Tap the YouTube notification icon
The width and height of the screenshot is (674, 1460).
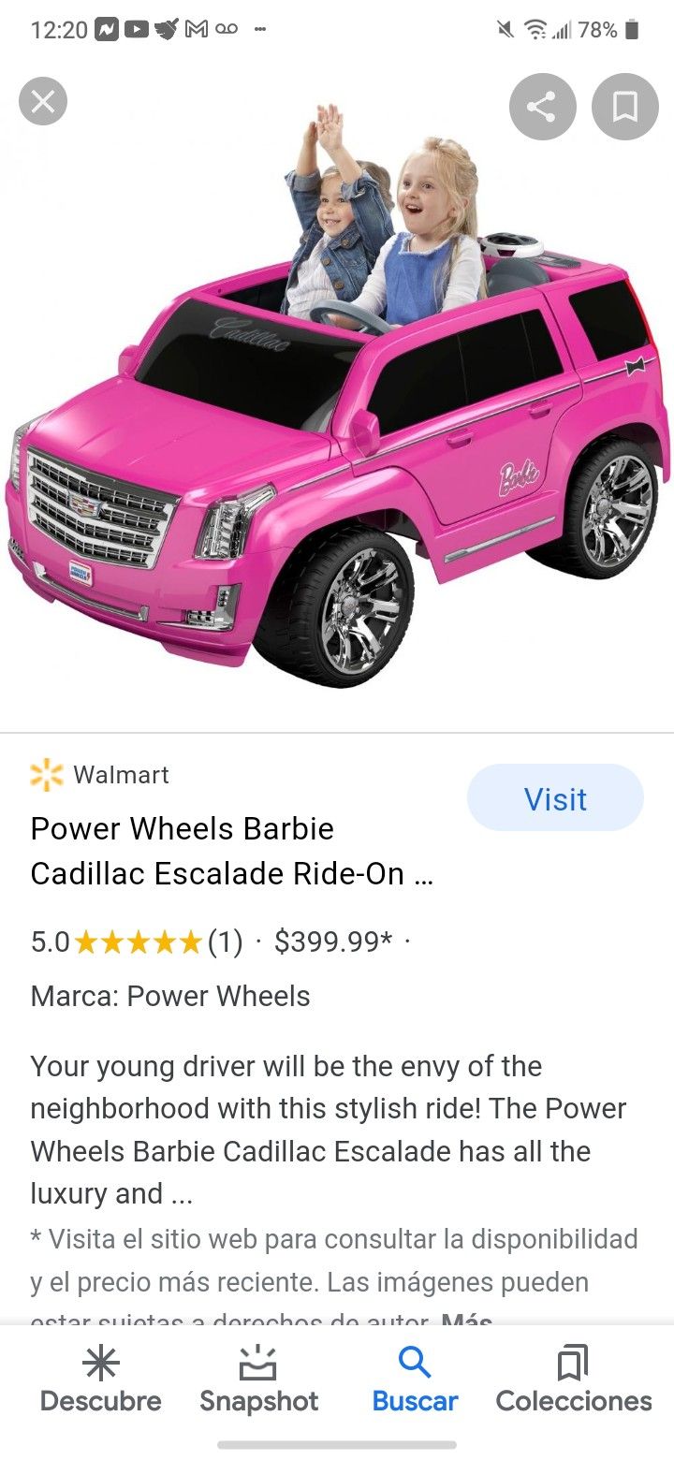[x=137, y=30]
